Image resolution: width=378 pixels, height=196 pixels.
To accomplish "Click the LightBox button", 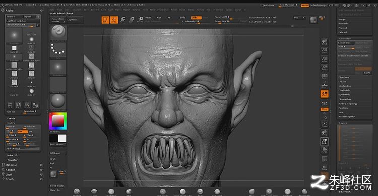I will (75, 20).
